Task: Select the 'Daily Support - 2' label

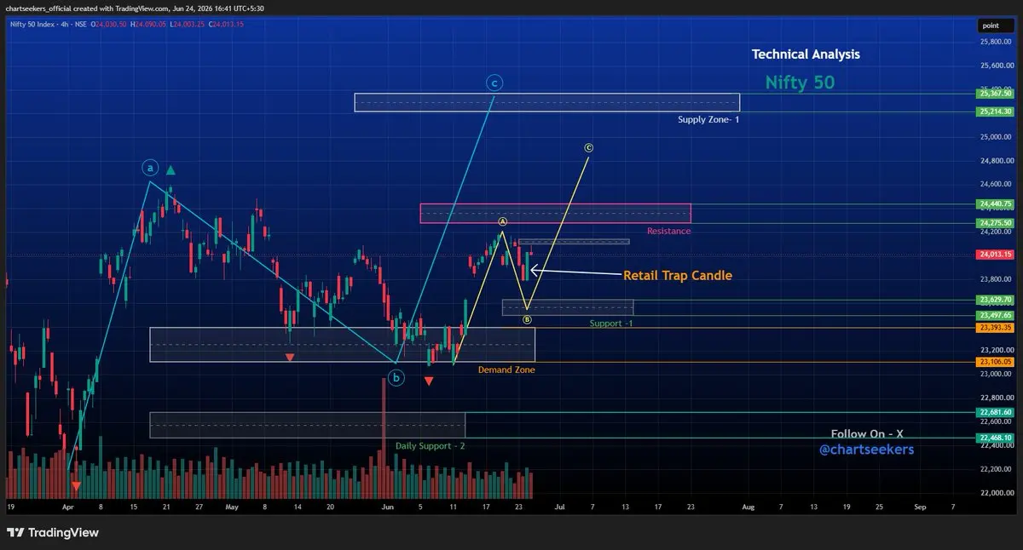Action: [x=430, y=445]
